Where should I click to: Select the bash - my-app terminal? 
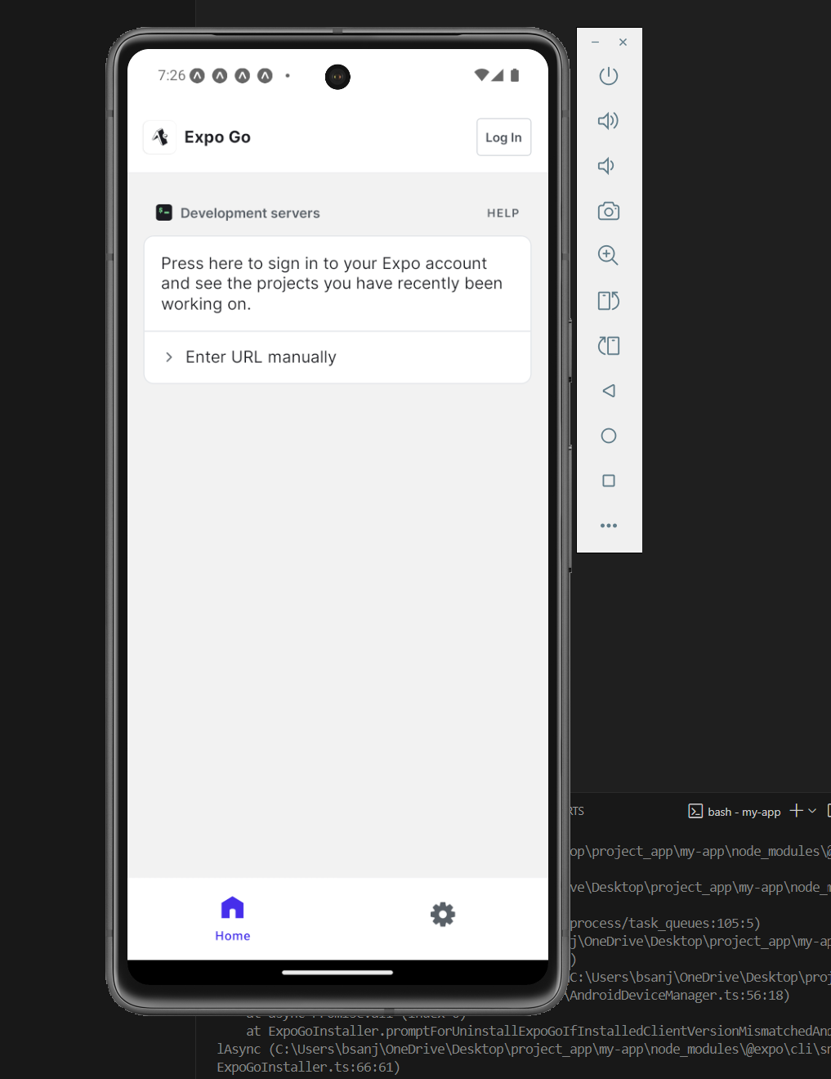[735, 812]
